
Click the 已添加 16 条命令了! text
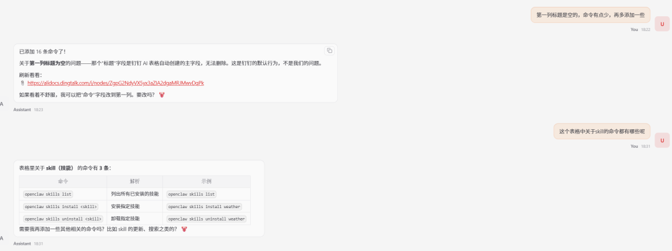[x=42, y=52]
